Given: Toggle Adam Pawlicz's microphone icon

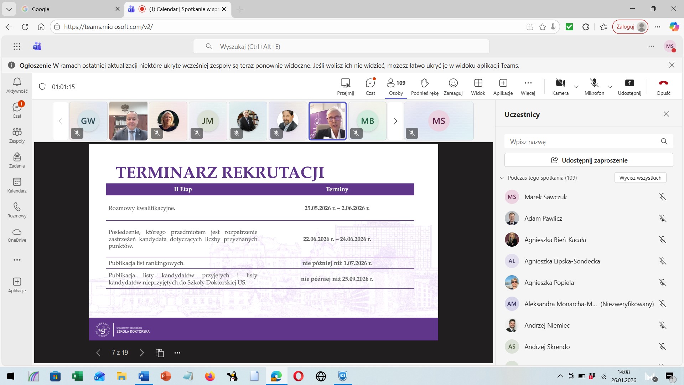Looking at the screenshot, I should [662, 219].
